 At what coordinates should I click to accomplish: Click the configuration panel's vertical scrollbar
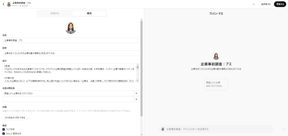click(x=141, y=67)
